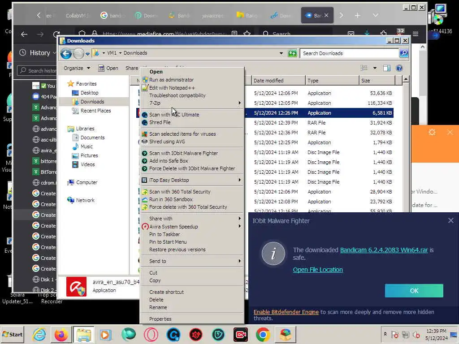
Task: Click Shred using AVG
Action: click(x=167, y=142)
